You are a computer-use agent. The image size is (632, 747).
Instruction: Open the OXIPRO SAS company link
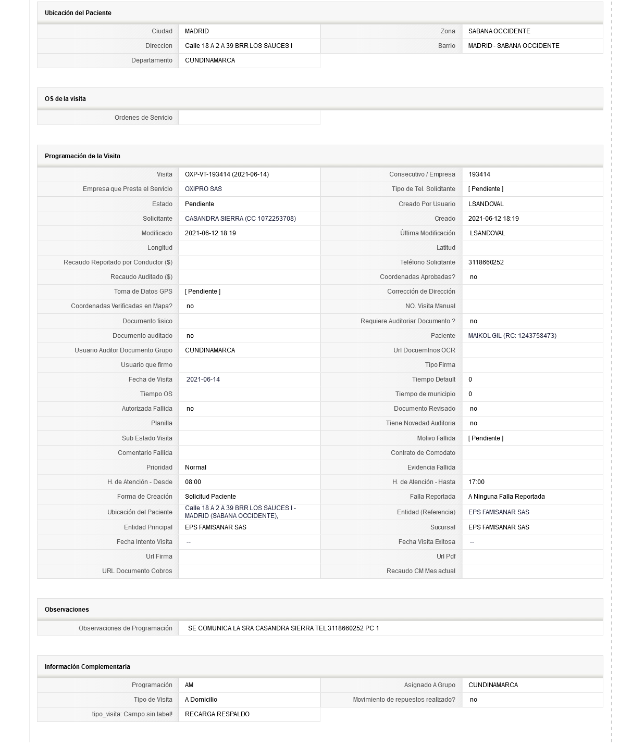click(x=203, y=189)
